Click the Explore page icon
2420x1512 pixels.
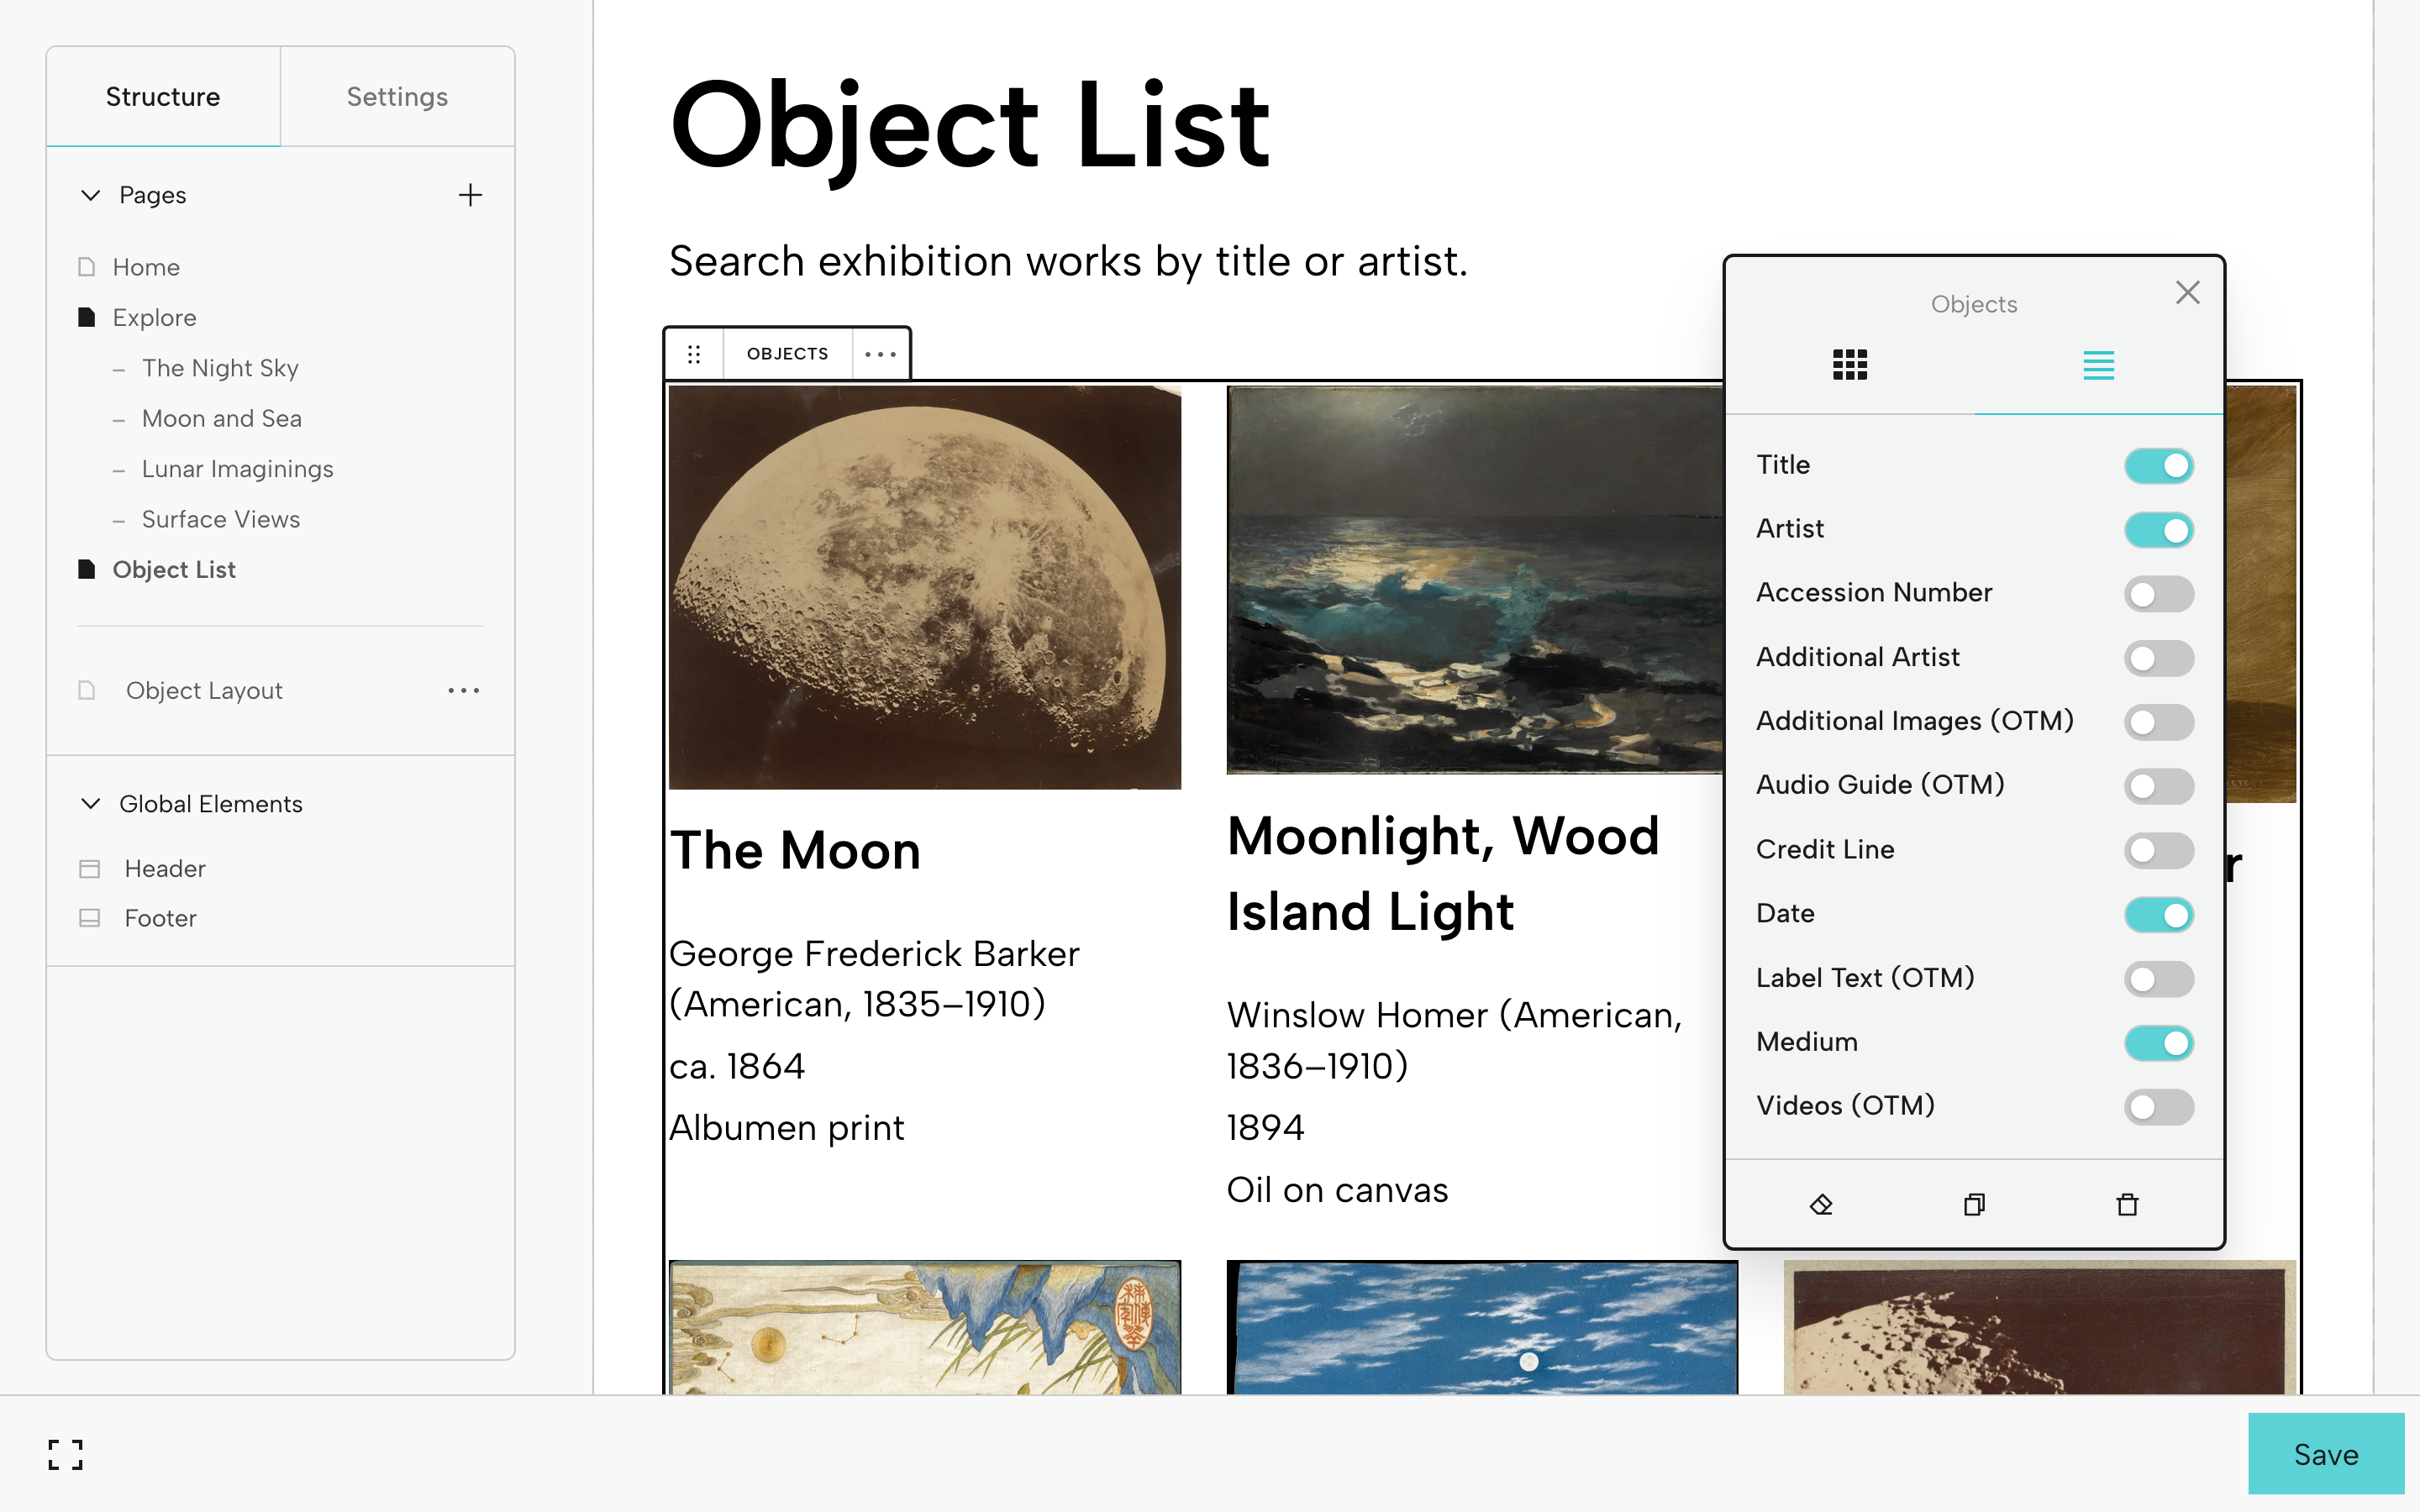pos(87,317)
